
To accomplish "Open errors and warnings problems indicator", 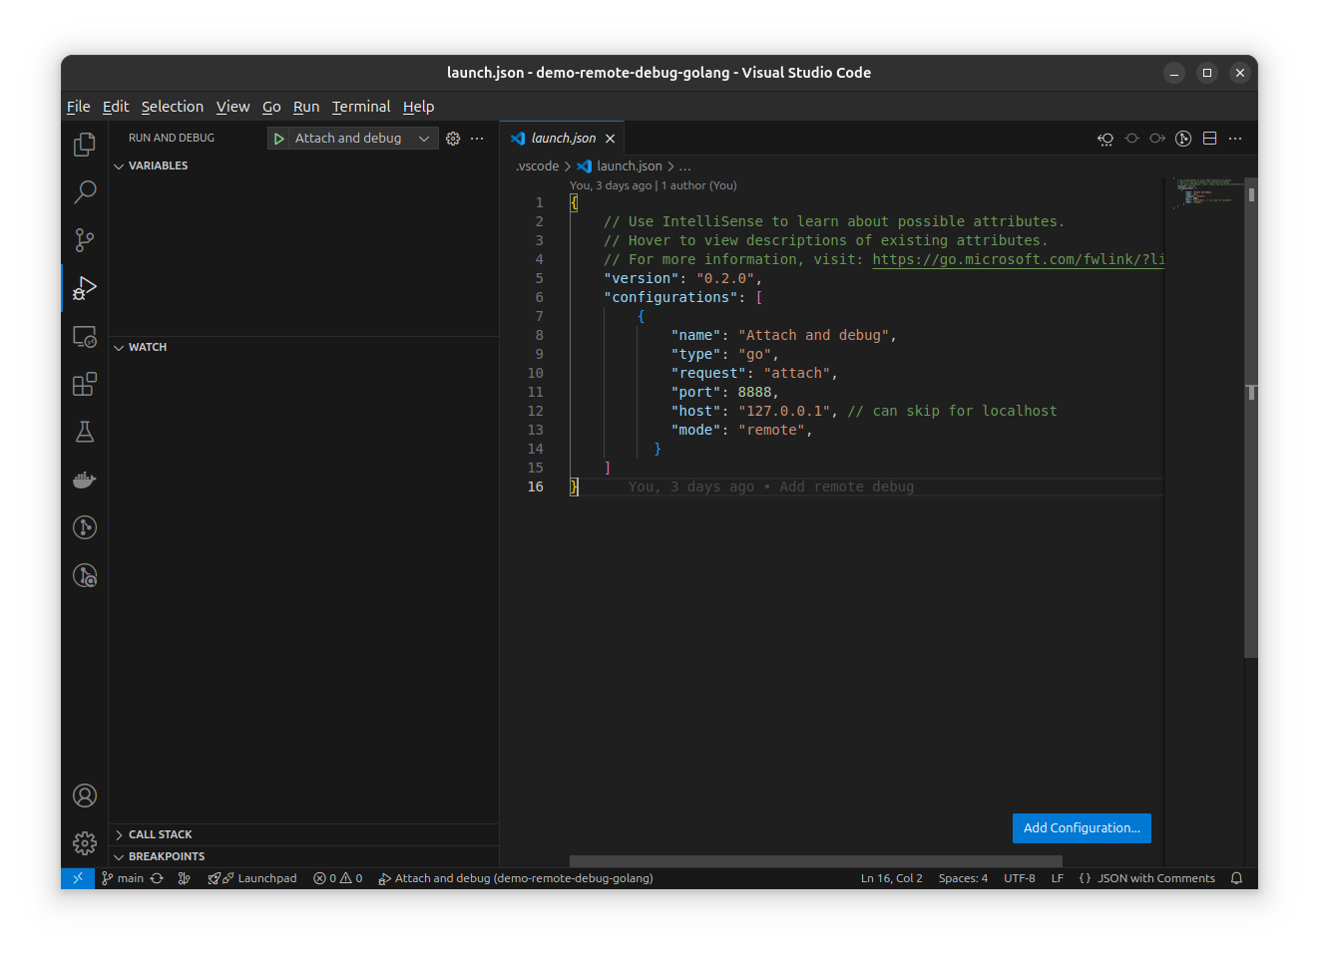I will 337,878.
